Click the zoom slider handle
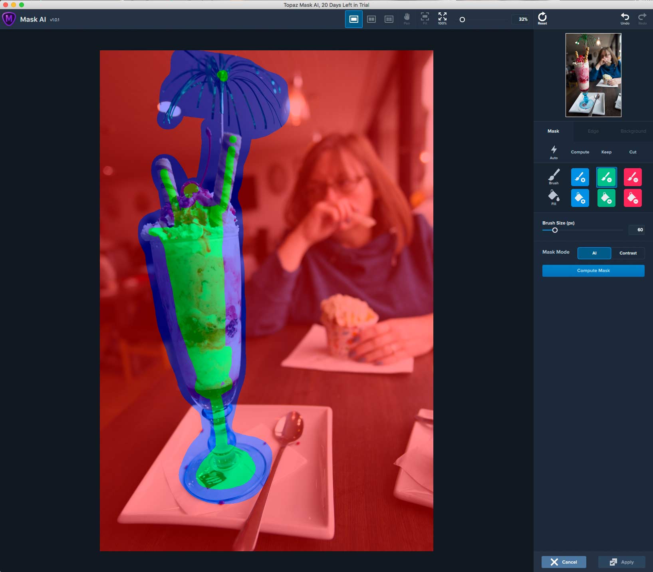The height and width of the screenshot is (572, 653). click(x=462, y=20)
